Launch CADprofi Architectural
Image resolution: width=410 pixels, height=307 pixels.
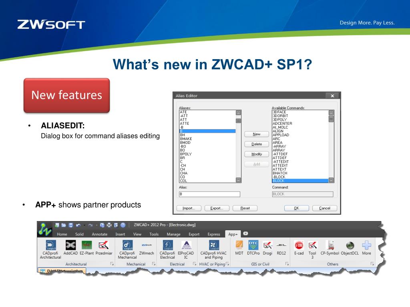point(50,249)
